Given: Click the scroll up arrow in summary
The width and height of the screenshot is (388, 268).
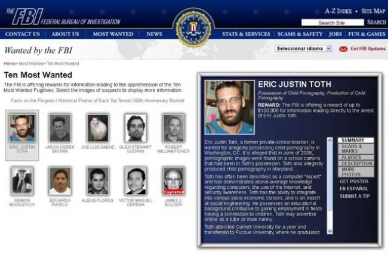Looking at the screenshot, I should tap(330, 140).
